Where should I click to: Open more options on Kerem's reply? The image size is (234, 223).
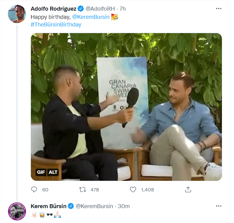219,206
